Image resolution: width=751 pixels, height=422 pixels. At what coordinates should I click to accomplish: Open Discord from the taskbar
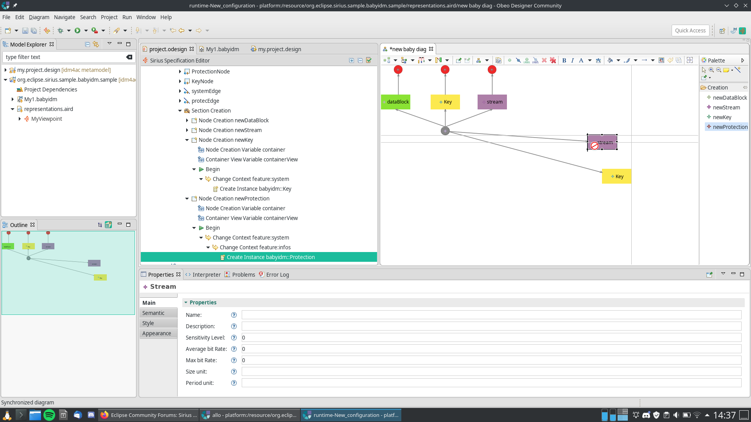91,415
